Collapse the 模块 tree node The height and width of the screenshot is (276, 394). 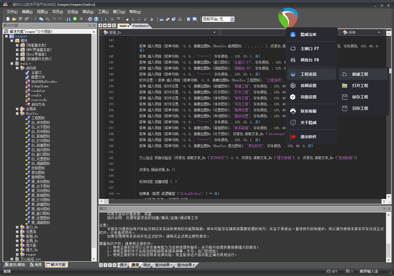(12, 41)
